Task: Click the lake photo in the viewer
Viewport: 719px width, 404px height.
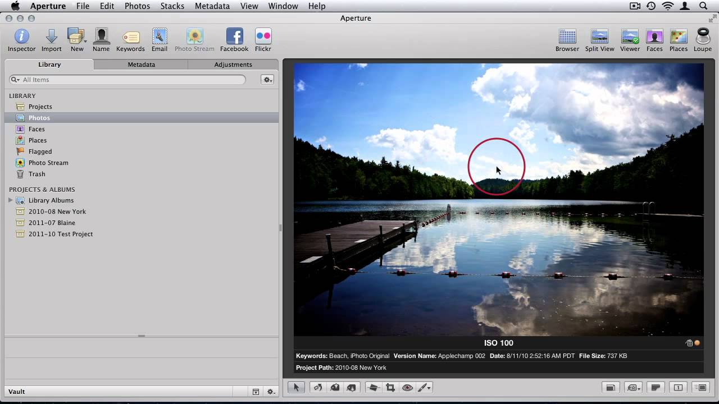Action: [499, 199]
